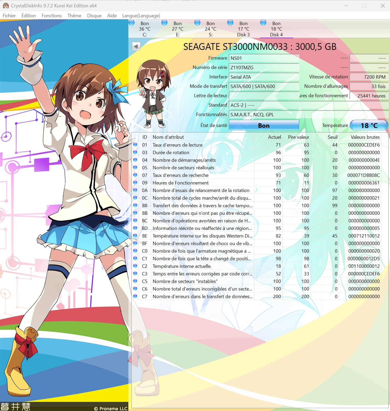
Task: Open the Aide menu
Action: [112, 16]
